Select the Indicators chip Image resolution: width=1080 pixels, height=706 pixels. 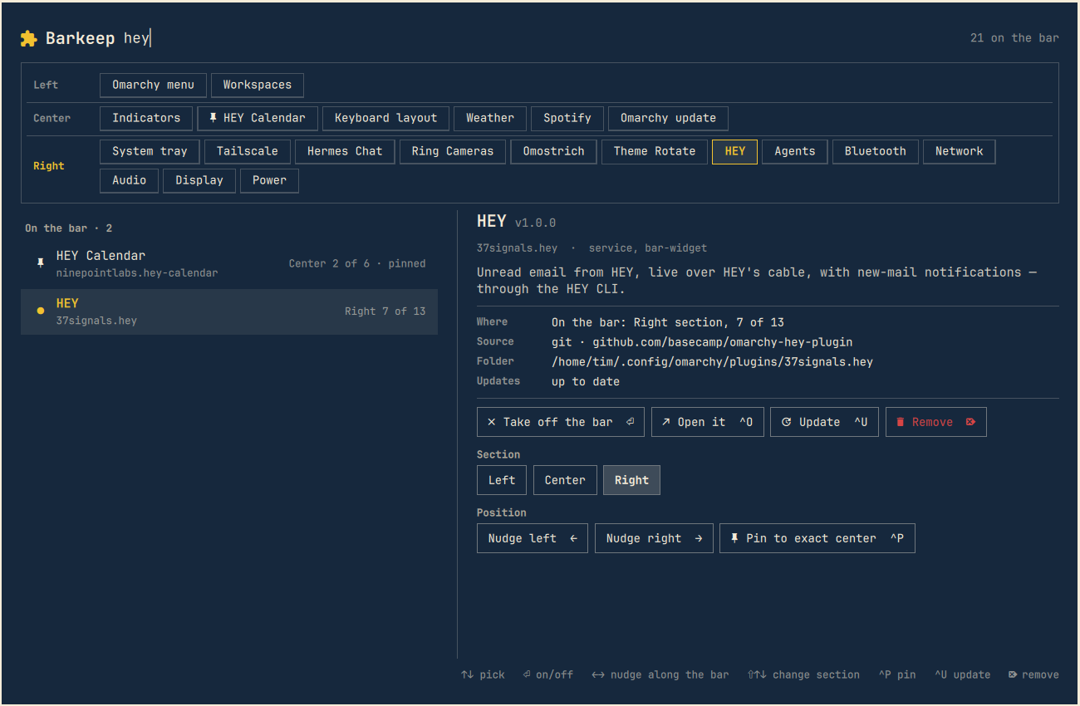[x=146, y=118]
